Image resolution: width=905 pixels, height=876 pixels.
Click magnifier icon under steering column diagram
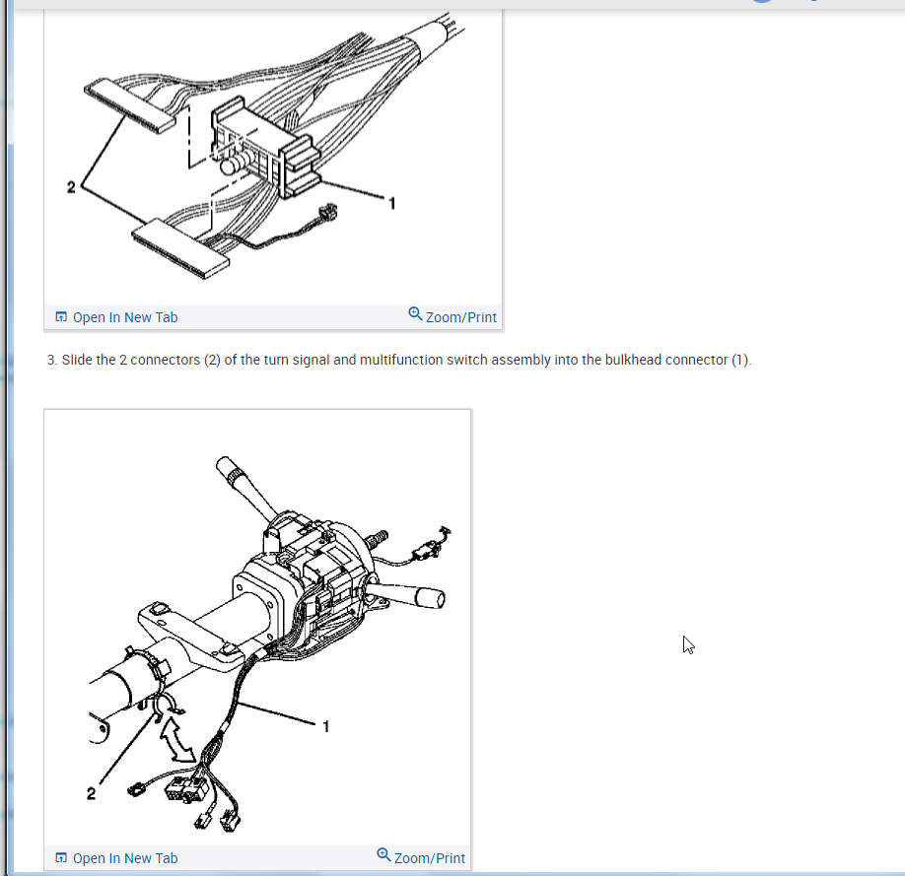coord(383,854)
